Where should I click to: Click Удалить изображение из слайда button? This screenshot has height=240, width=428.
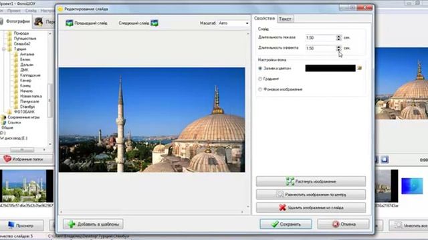coord(310,207)
